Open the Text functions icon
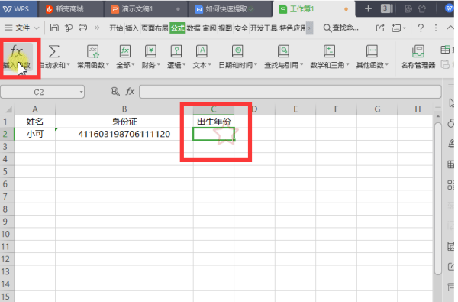458x302 pixels. tap(202, 51)
